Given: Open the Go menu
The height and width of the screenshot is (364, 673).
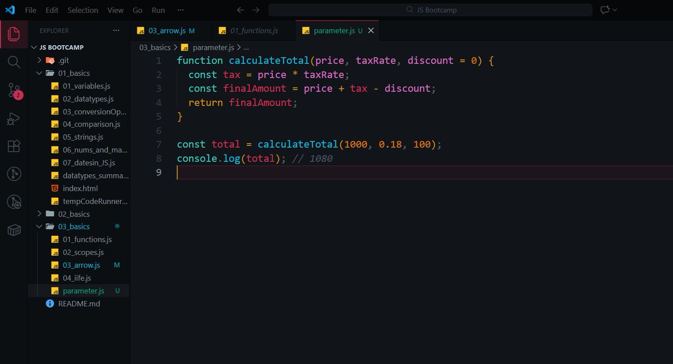Looking at the screenshot, I should click(x=138, y=10).
